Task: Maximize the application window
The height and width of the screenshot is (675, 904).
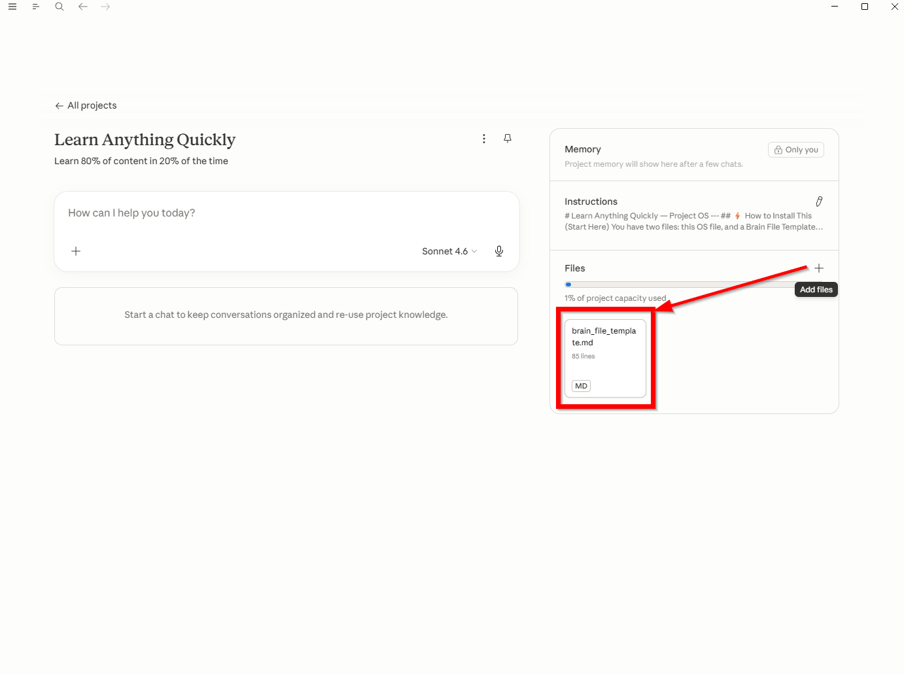Action: click(865, 7)
